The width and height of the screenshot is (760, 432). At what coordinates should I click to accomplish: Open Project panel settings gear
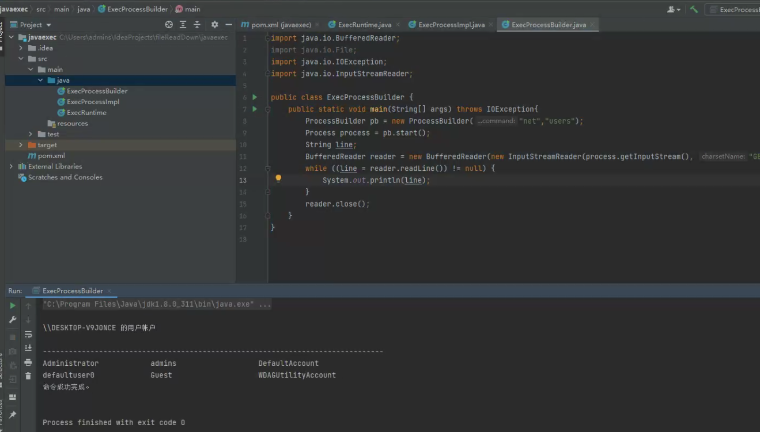tap(214, 25)
